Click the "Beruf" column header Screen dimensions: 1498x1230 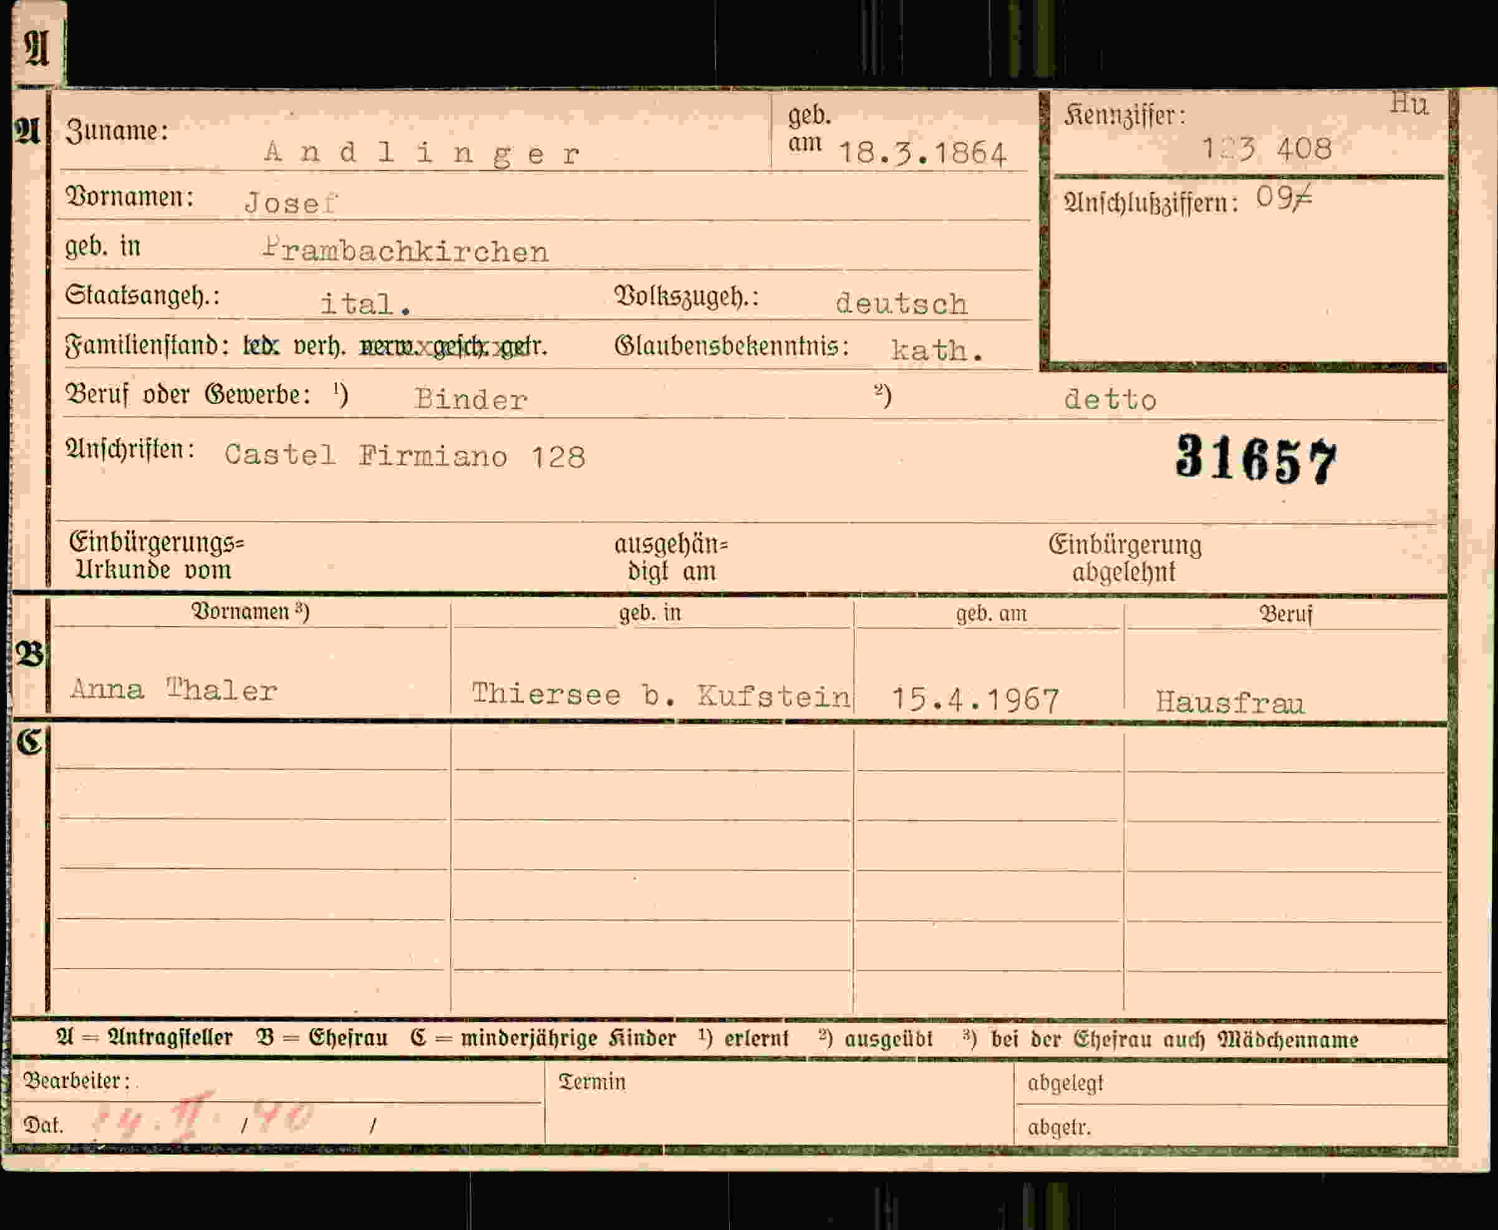(1285, 614)
